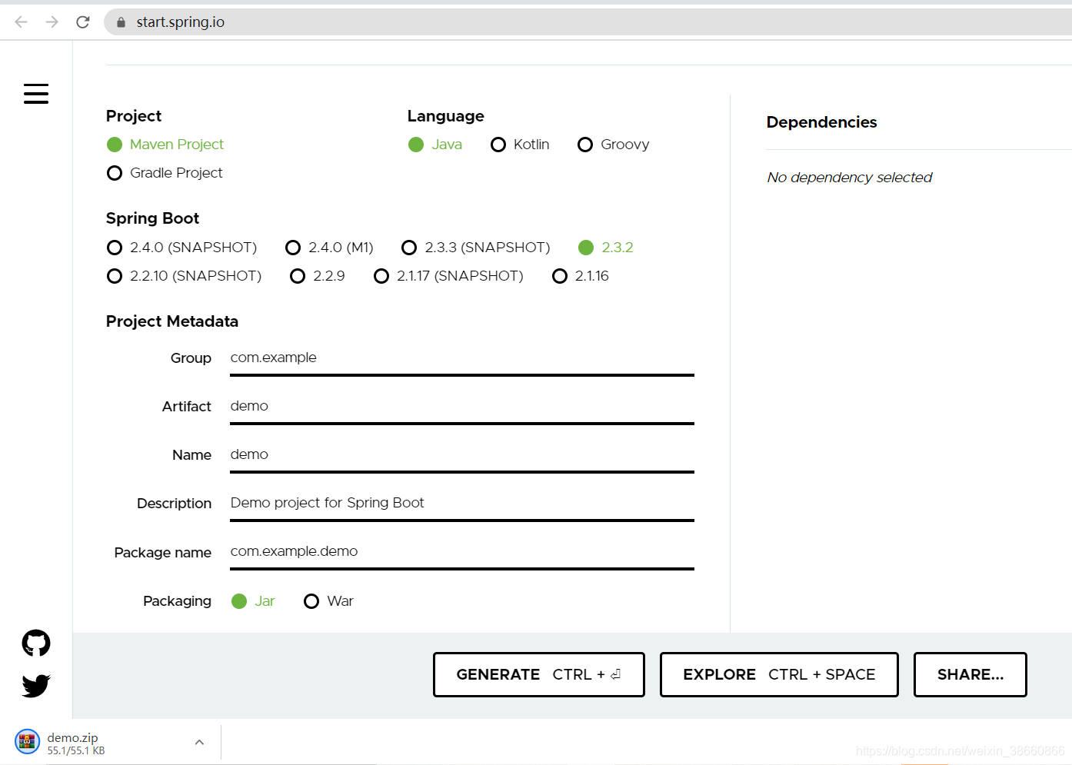
Task: Click the Description input field
Action: (461, 504)
